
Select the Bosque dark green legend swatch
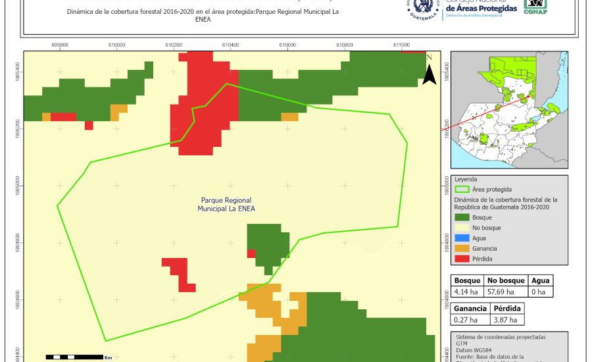coord(461,217)
